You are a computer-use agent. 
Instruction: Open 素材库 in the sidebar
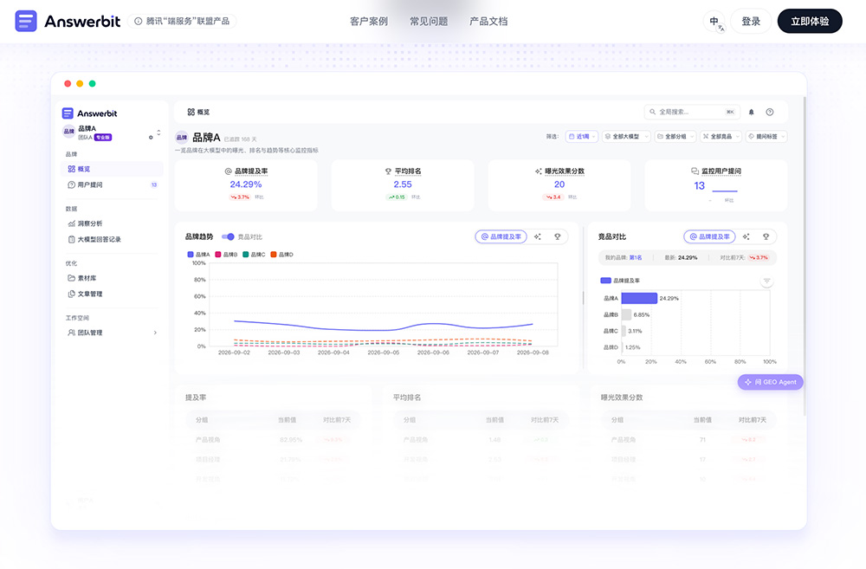[113, 278]
